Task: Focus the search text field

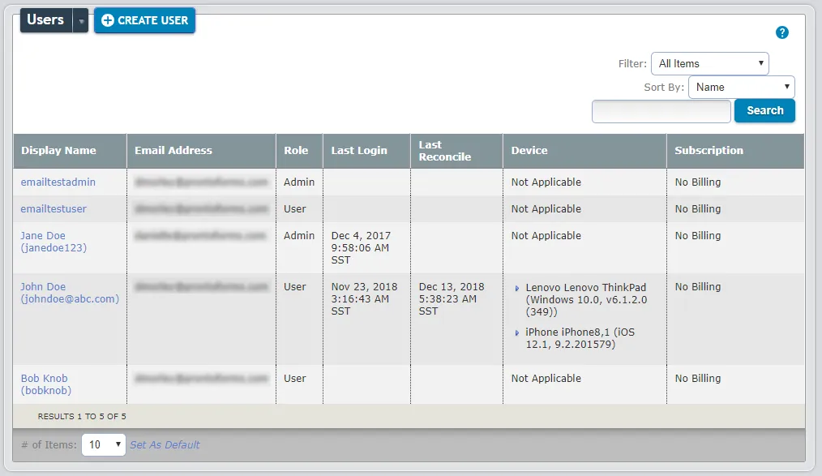Action: click(x=661, y=111)
